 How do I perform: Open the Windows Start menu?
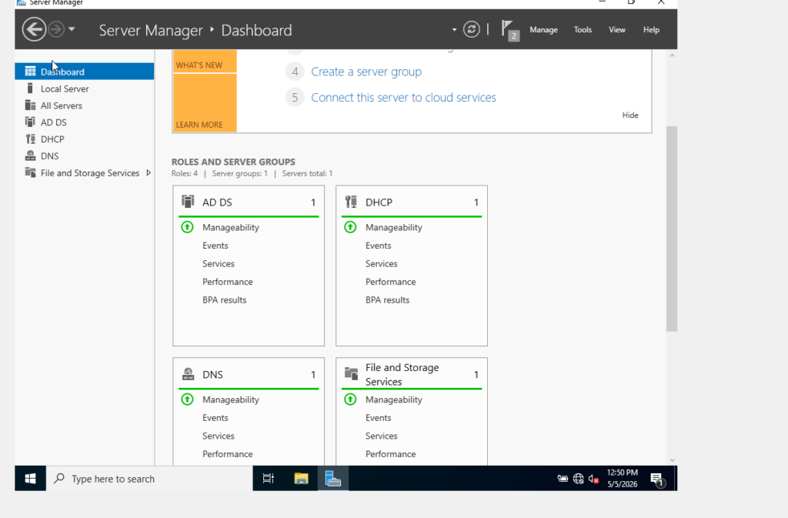pyautogui.click(x=30, y=479)
